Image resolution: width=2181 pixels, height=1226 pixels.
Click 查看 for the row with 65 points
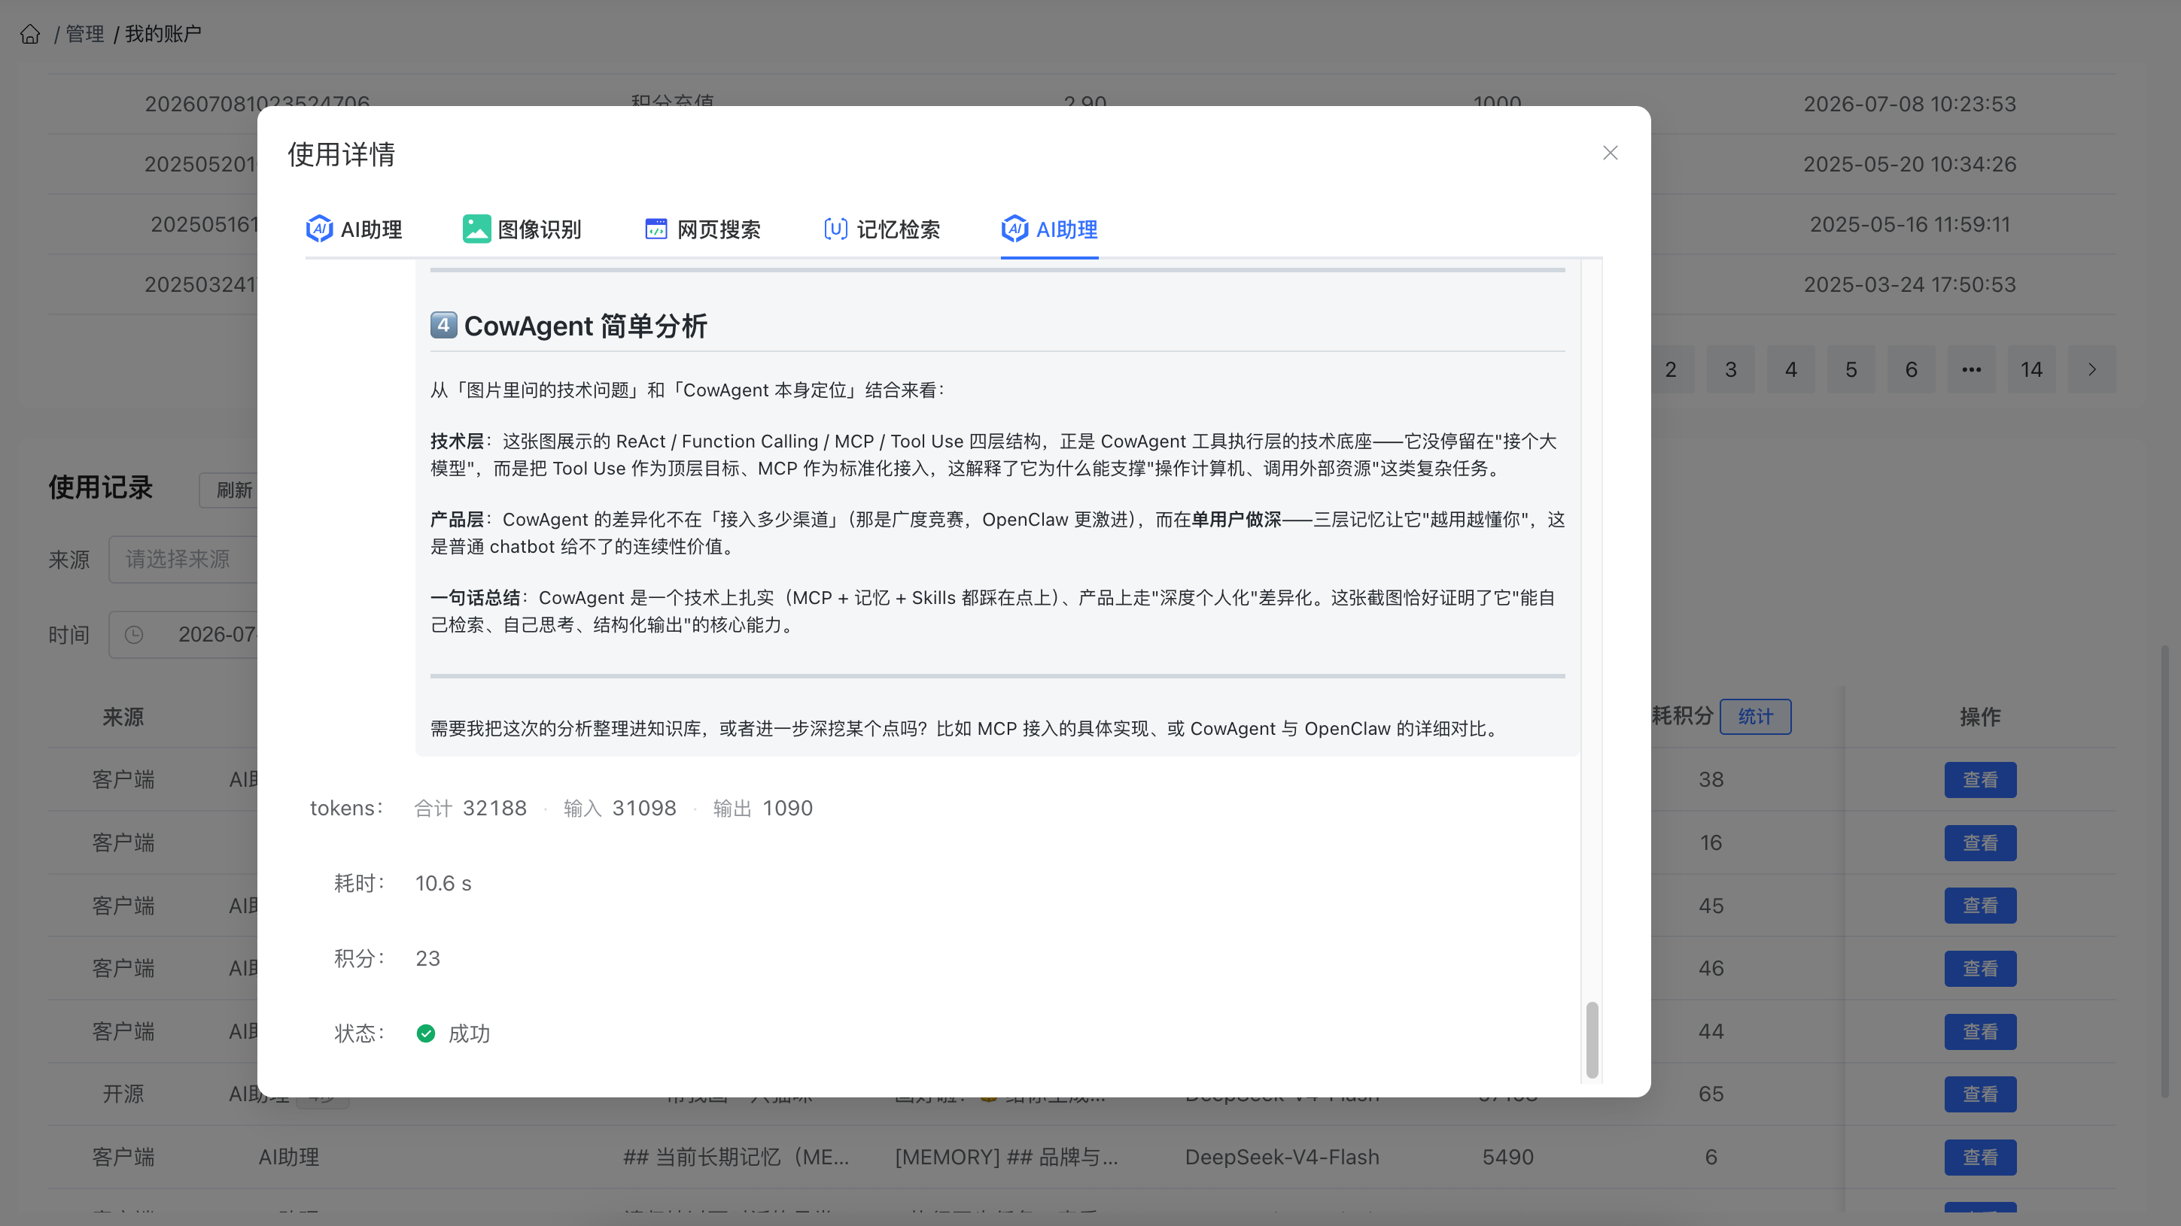[x=1979, y=1094]
